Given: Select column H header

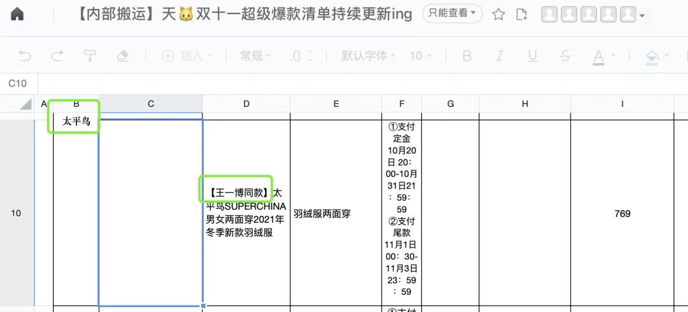Looking at the screenshot, I should point(525,104).
